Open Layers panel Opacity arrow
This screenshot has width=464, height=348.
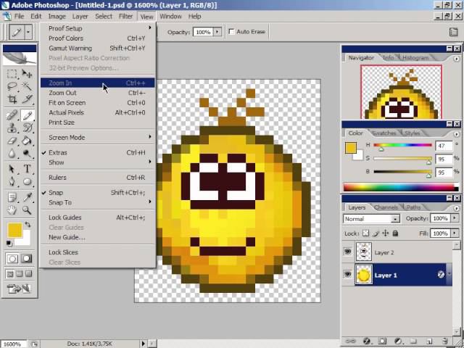coord(455,218)
